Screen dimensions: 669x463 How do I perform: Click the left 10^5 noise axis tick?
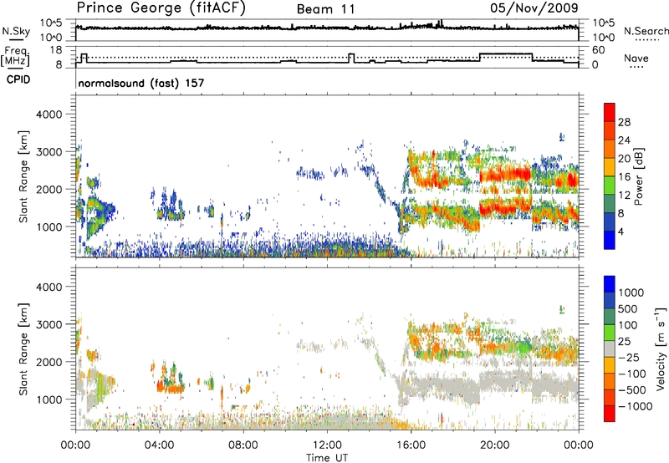[51, 23]
